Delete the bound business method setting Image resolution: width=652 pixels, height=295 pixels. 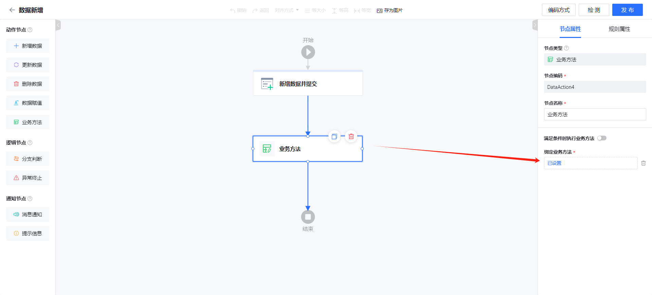644,163
